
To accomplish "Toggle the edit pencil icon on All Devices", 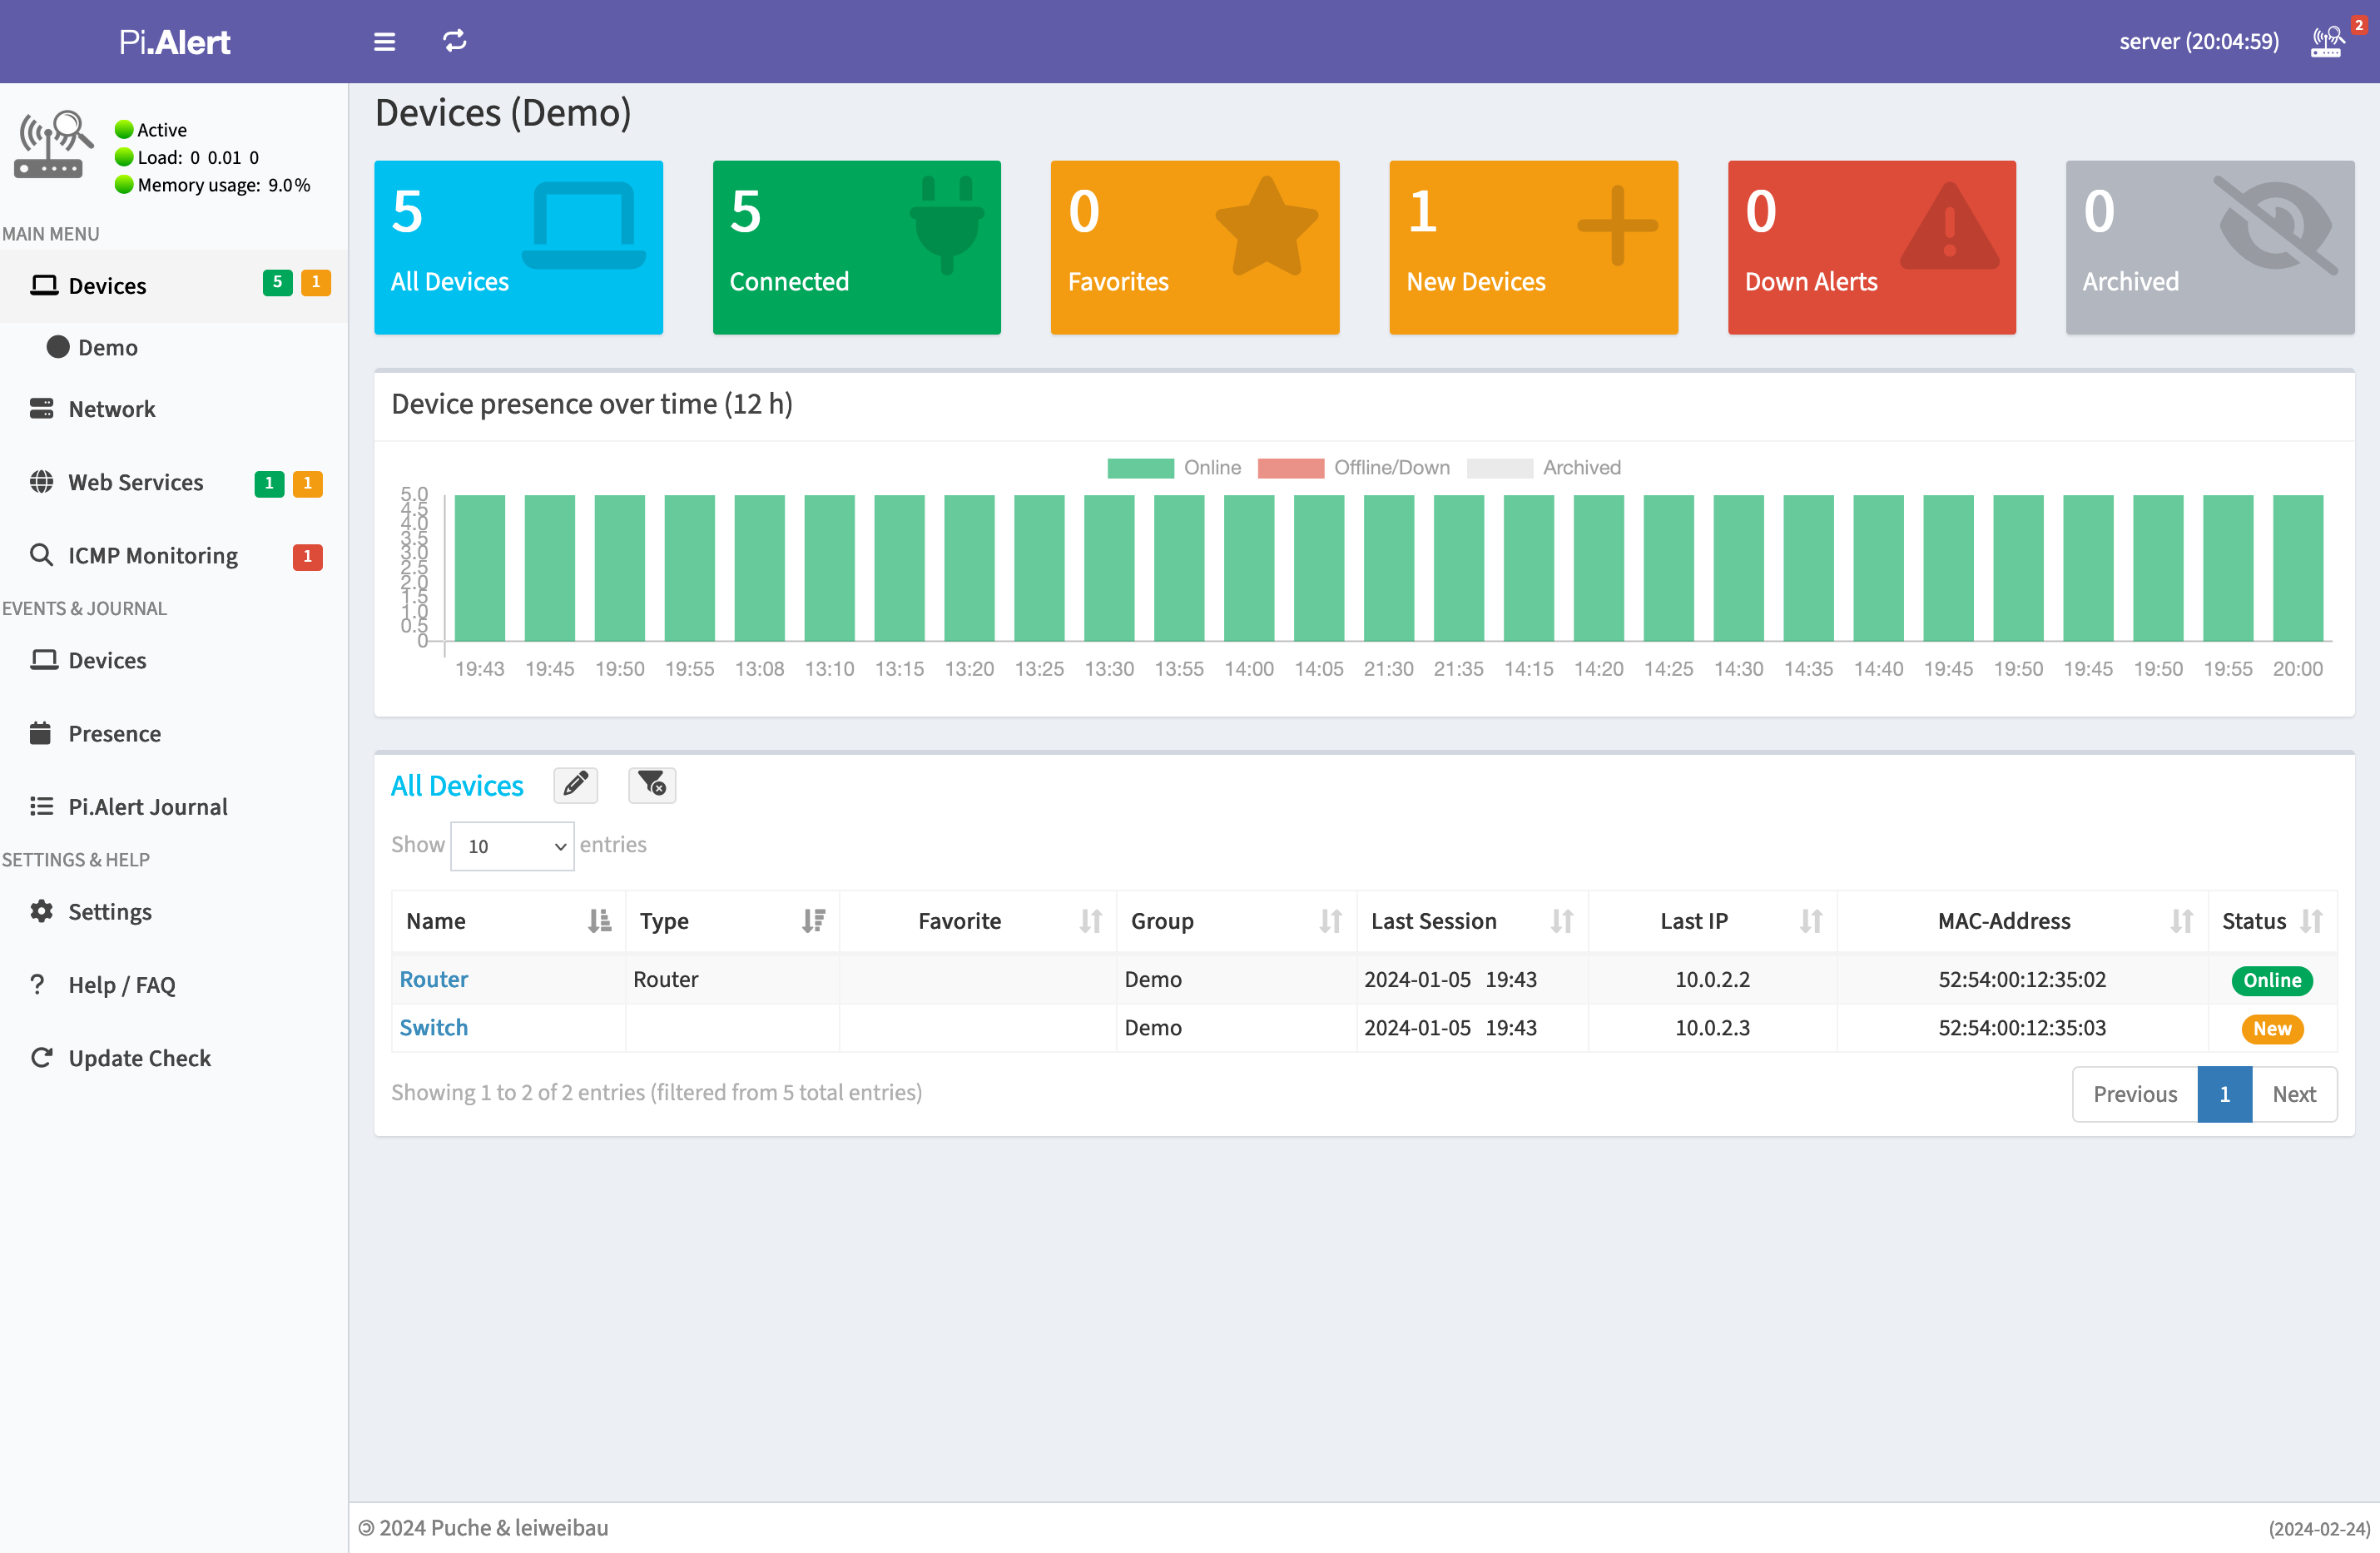I will click(574, 784).
